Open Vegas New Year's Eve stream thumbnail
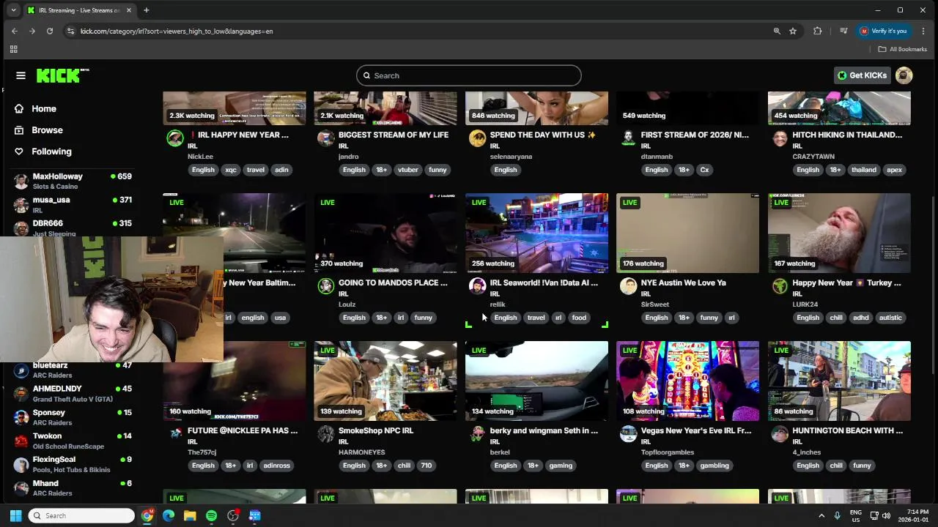 [687, 381]
